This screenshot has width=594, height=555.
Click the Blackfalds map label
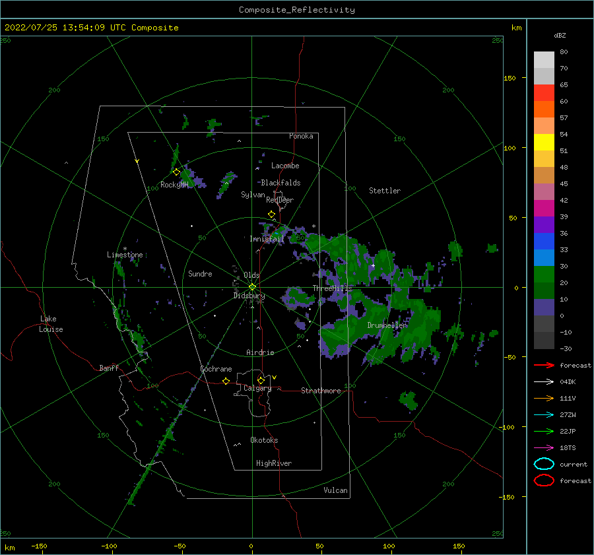pos(280,183)
